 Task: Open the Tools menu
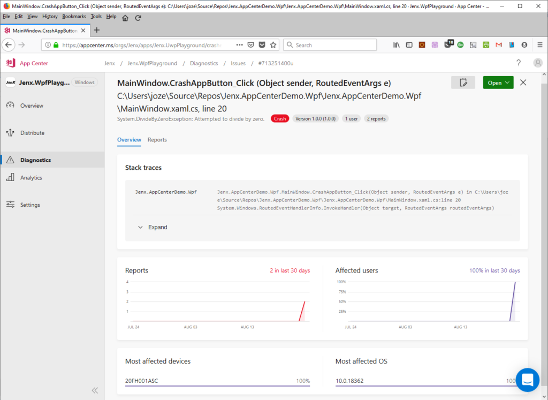[96, 17]
